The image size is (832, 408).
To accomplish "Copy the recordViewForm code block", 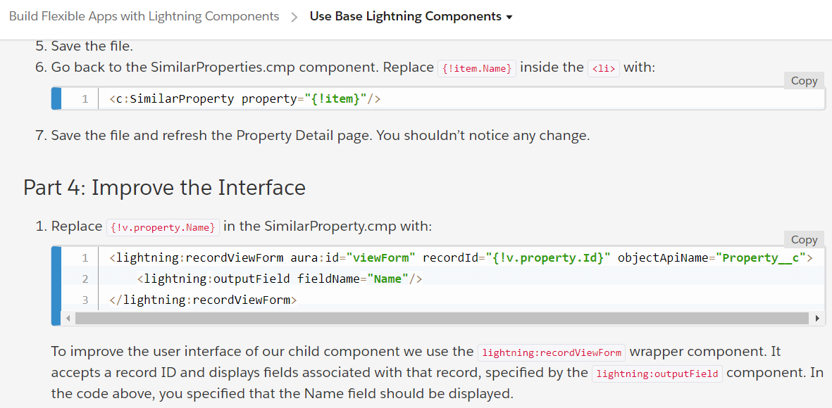I will tap(804, 239).
